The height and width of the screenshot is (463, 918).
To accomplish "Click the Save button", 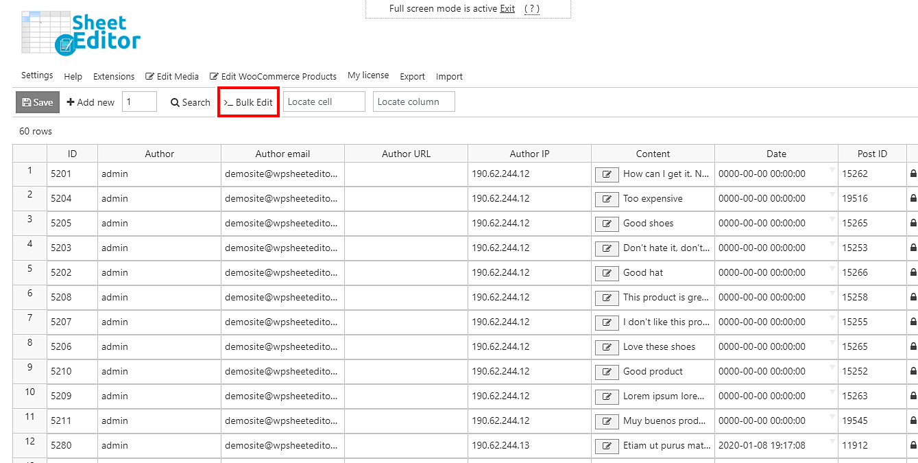I will coord(38,102).
